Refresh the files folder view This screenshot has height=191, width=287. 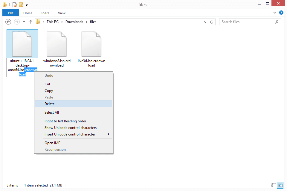(x=212, y=22)
